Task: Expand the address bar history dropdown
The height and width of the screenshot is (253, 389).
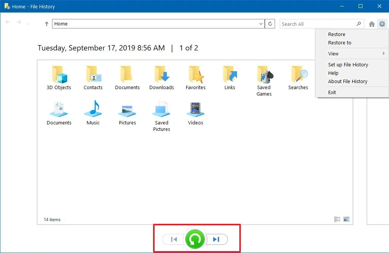Action: [x=261, y=24]
